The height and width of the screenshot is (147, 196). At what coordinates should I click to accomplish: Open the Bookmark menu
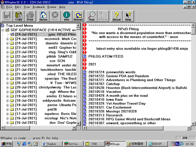(x=38, y=7)
